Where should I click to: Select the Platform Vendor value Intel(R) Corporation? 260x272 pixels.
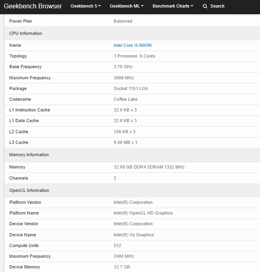(x=133, y=202)
